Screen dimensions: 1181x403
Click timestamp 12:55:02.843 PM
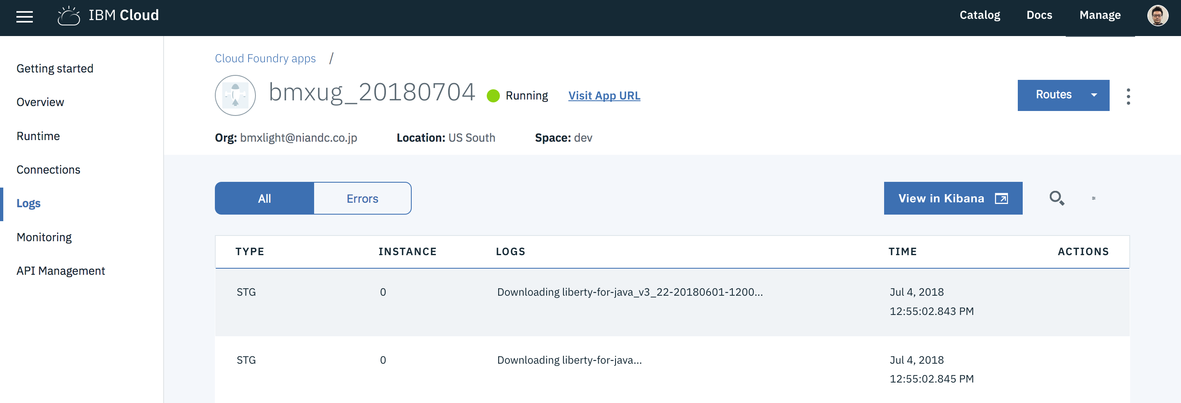[932, 311]
